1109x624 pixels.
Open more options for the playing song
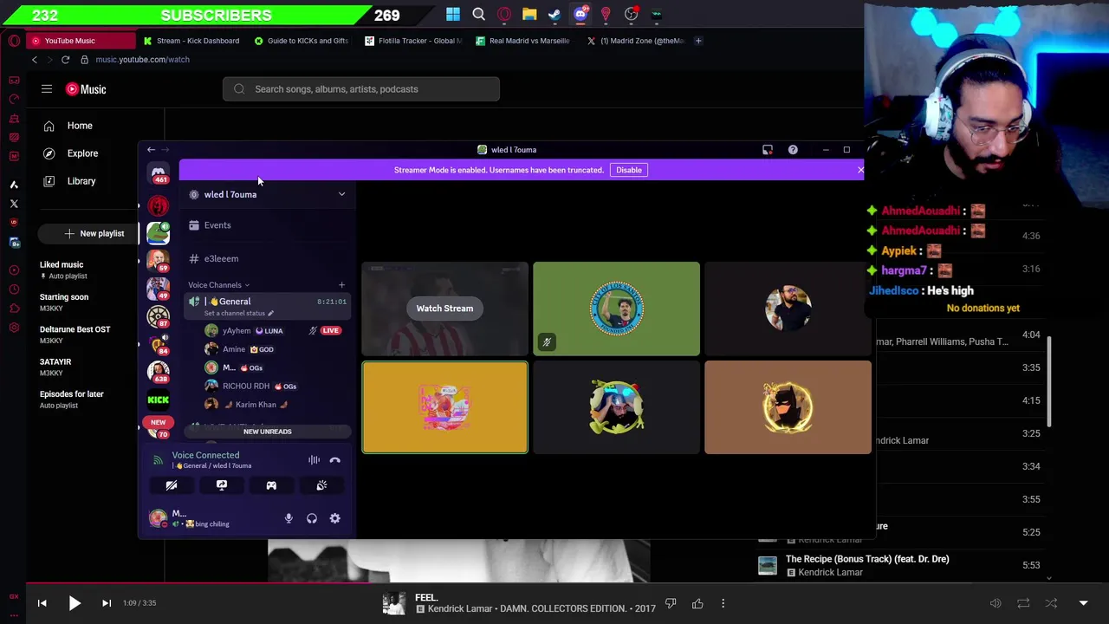pos(723,603)
